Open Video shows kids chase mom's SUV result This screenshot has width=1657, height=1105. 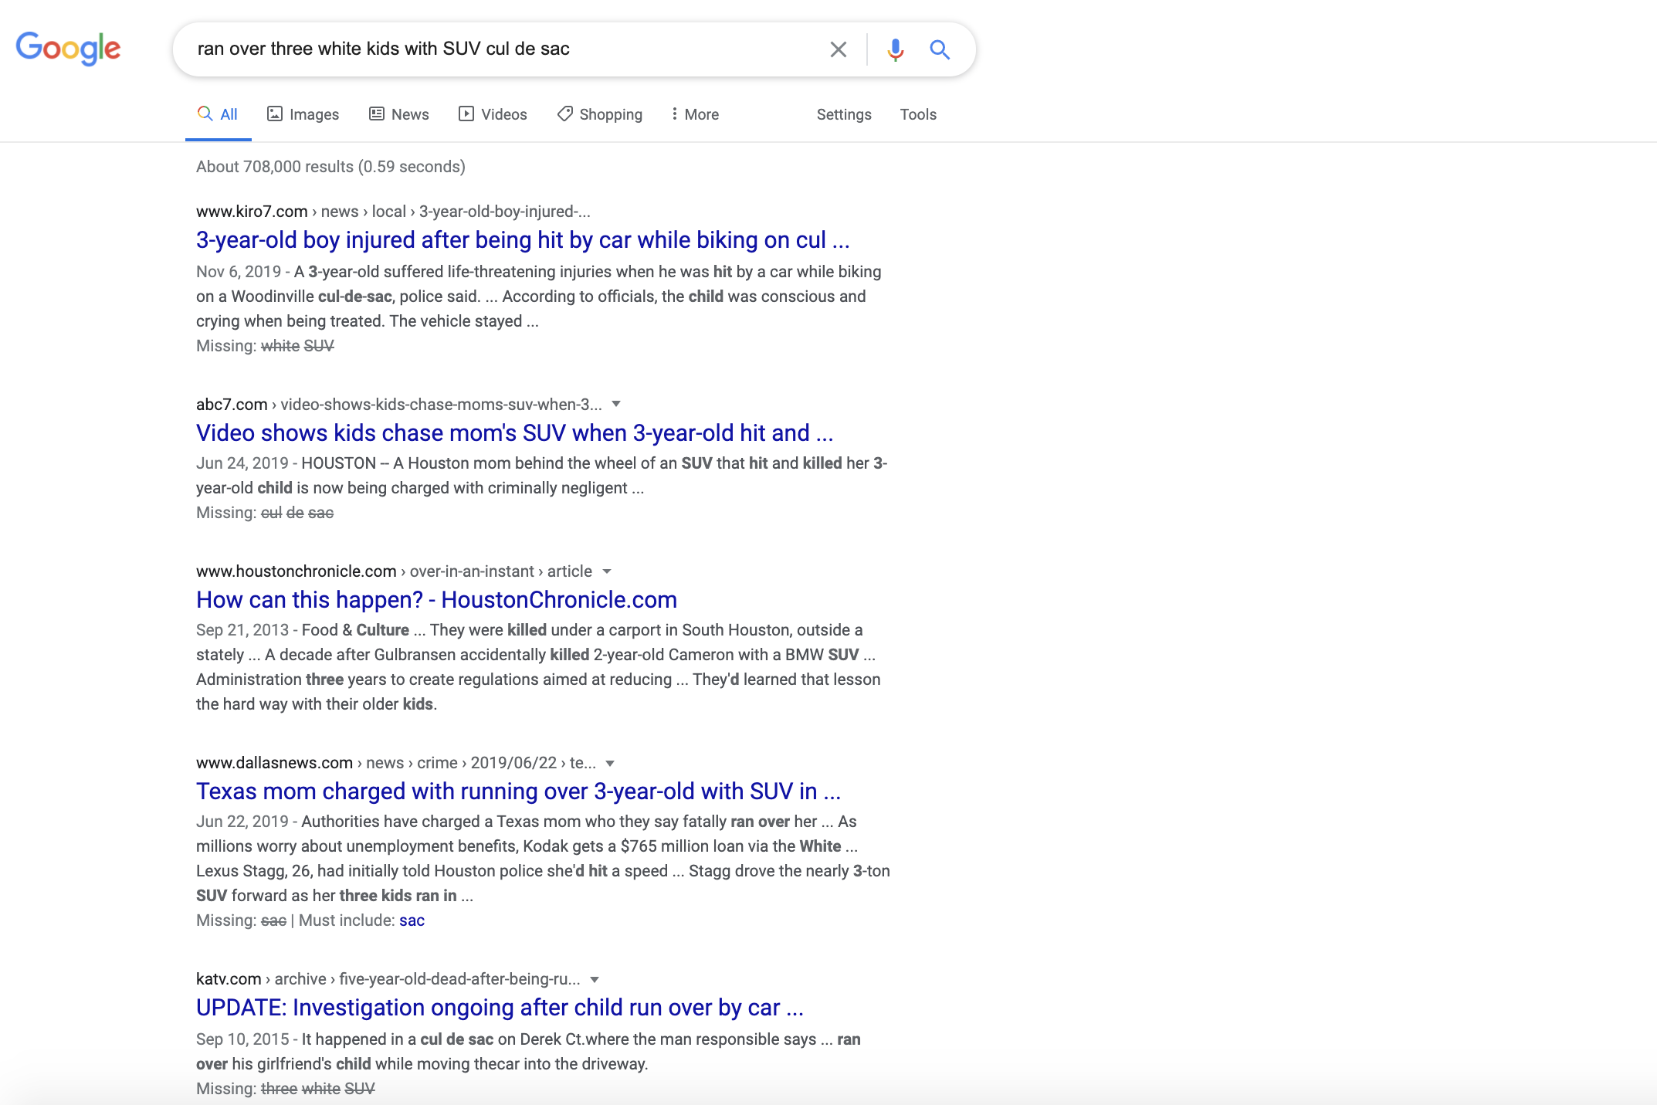(x=514, y=433)
